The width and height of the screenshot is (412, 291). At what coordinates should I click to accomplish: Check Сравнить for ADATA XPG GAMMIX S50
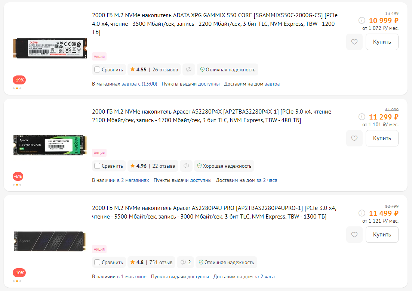(x=97, y=69)
